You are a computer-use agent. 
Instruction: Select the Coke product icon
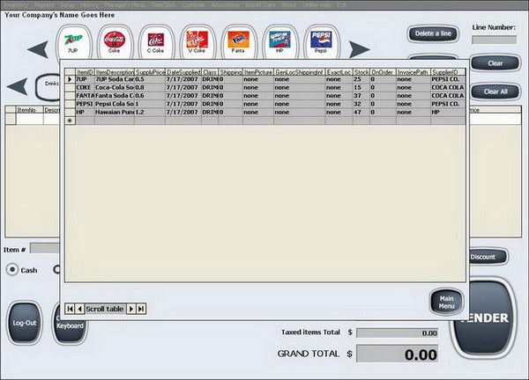point(115,42)
